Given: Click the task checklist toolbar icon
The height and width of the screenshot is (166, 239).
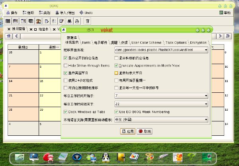Looking at the screenshot, I should tap(54, 21).
